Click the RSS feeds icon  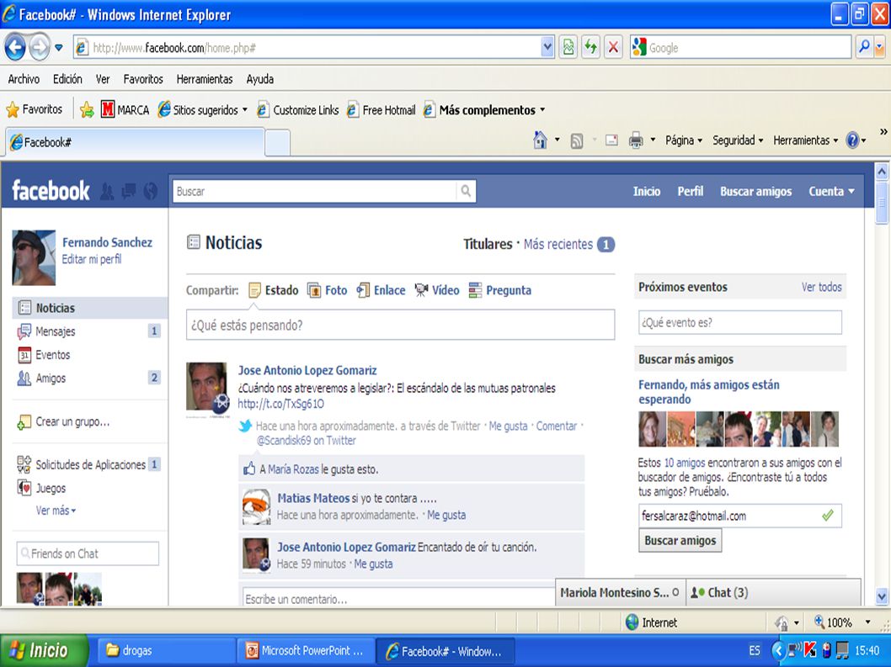click(577, 140)
